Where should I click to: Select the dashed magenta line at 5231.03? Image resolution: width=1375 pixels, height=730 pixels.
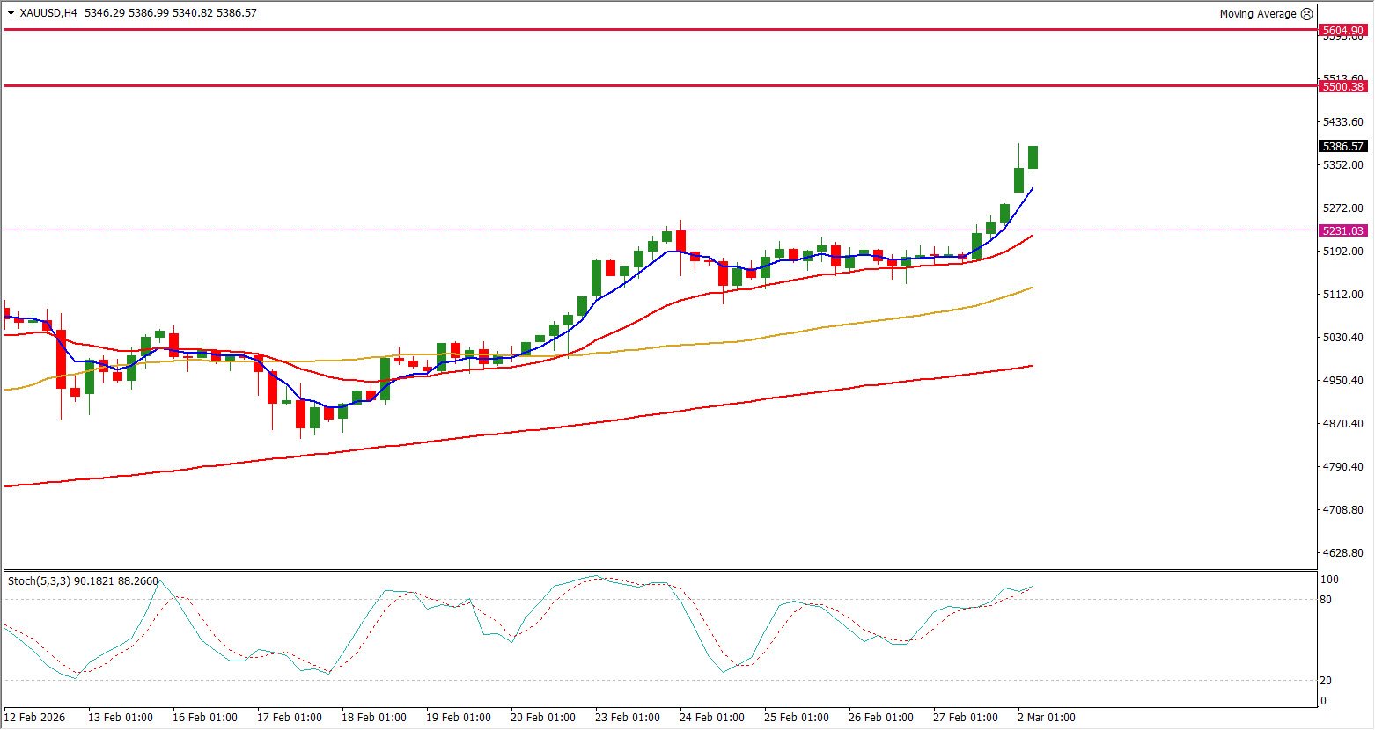(x=660, y=230)
